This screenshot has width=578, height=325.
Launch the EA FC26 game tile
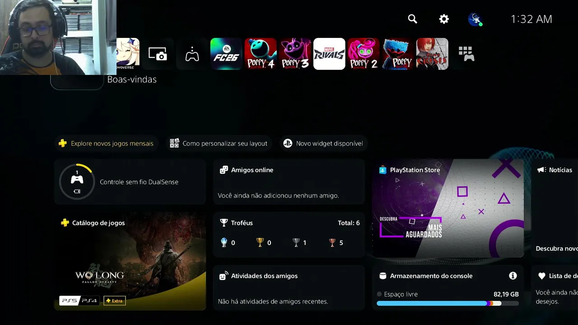pyautogui.click(x=226, y=54)
